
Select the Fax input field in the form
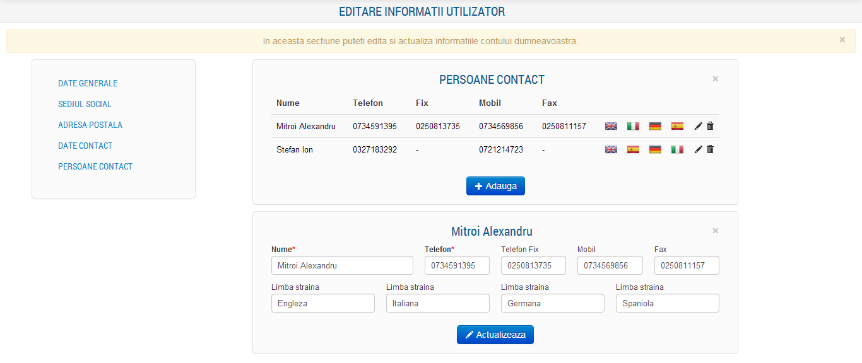687,265
